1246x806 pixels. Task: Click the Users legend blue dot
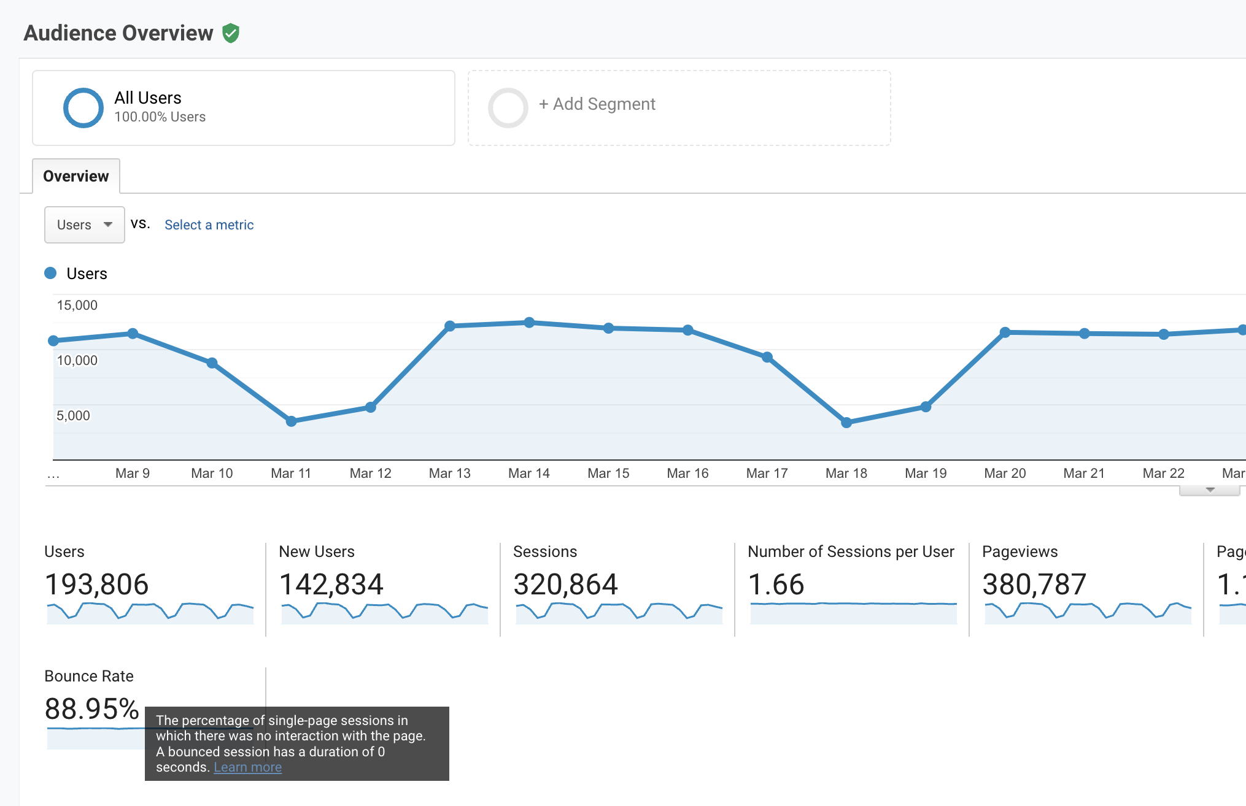tap(51, 274)
